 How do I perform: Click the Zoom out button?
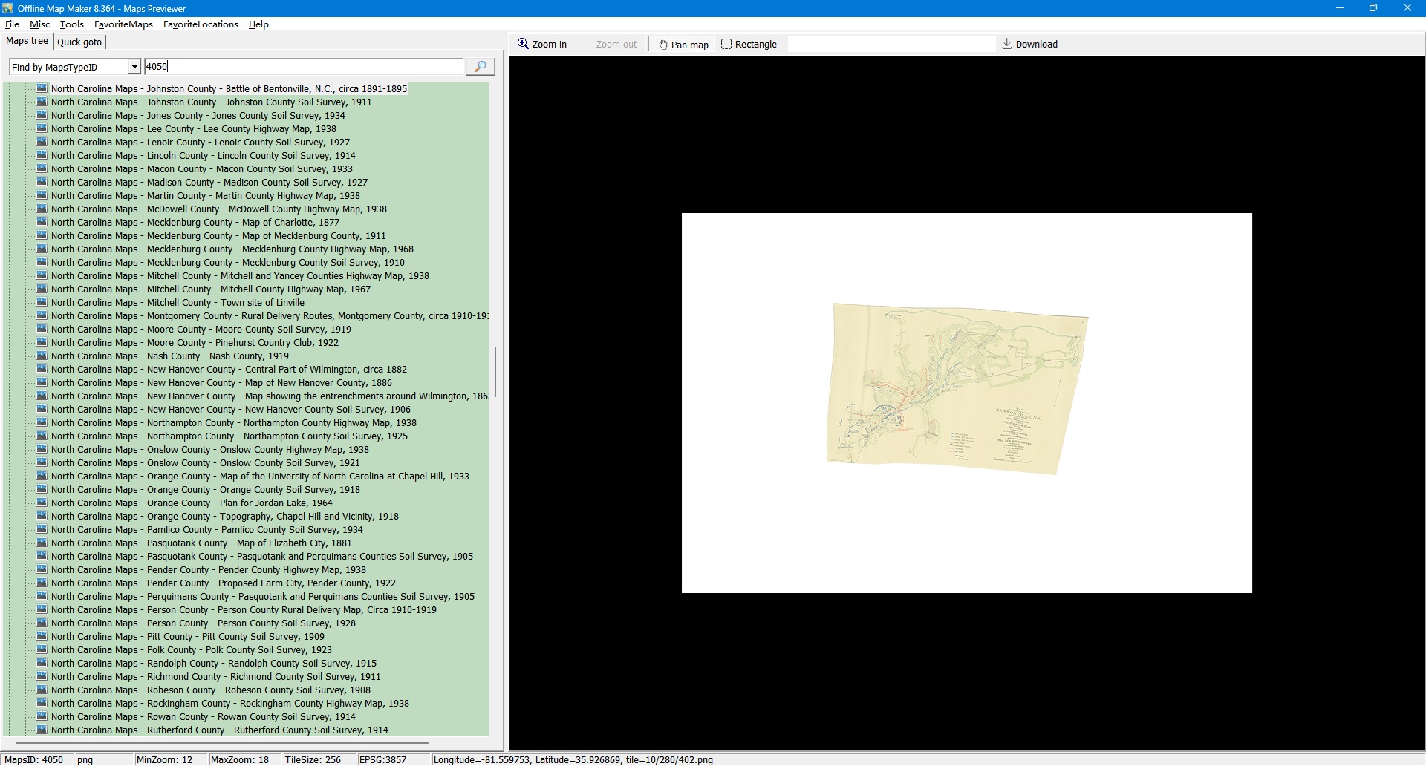click(x=616, y=45)
